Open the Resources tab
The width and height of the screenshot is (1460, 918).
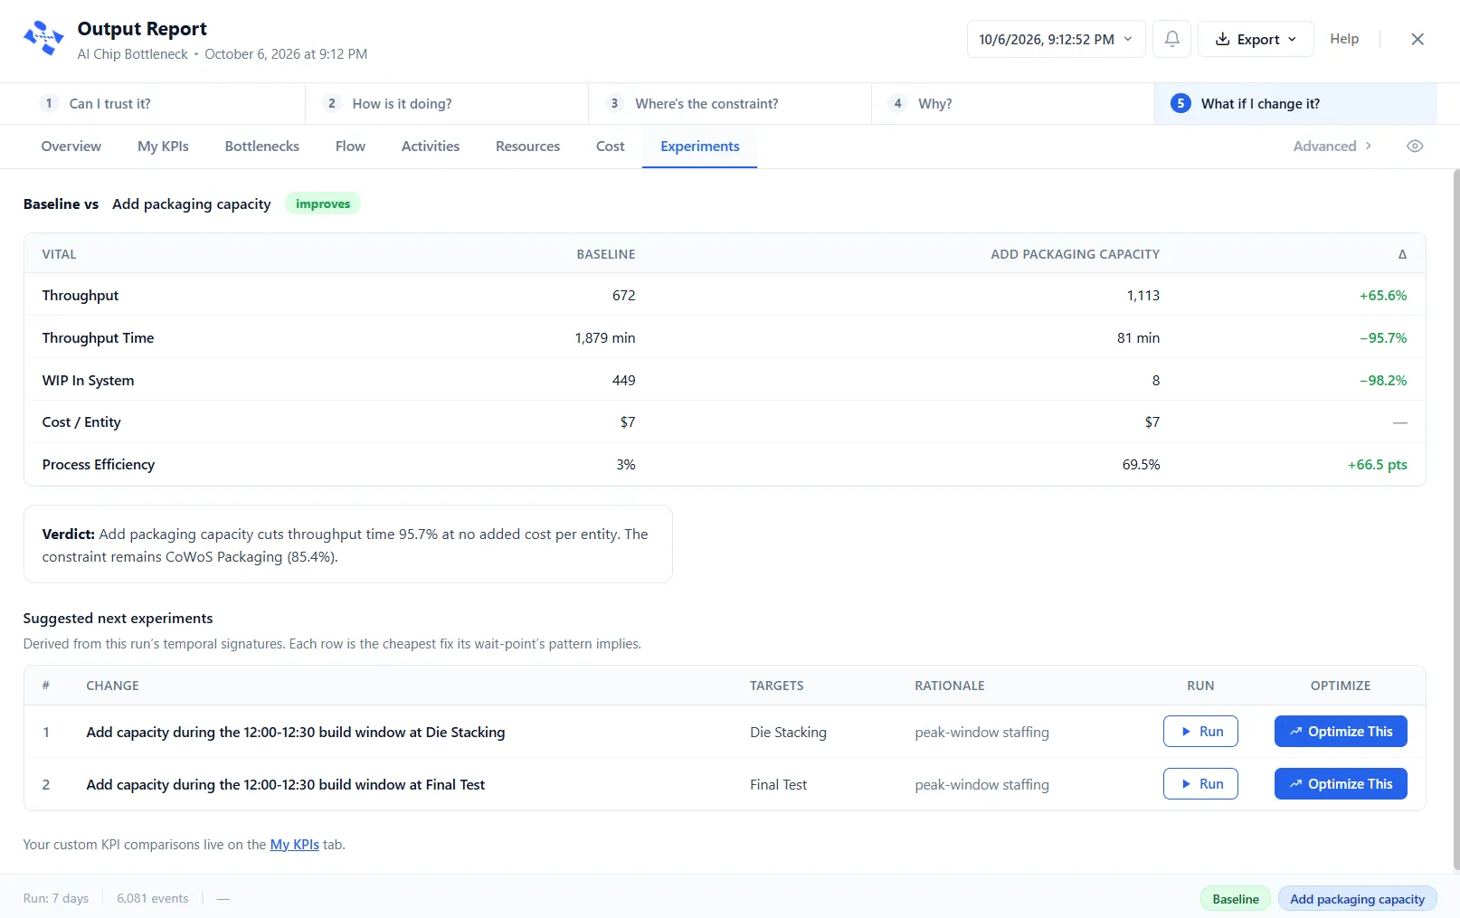pos(527,147)
